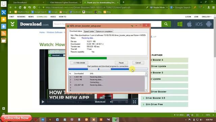This screenshot has height=122, width=216.
Task: Toggle Reader Mode button
Action: point(158,7)
